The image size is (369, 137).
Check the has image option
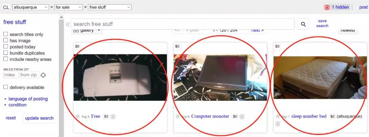click(x=5, y=41)
